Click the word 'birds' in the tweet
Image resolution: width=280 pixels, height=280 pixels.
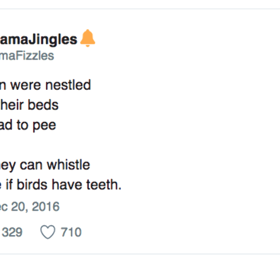click(32, 184)
